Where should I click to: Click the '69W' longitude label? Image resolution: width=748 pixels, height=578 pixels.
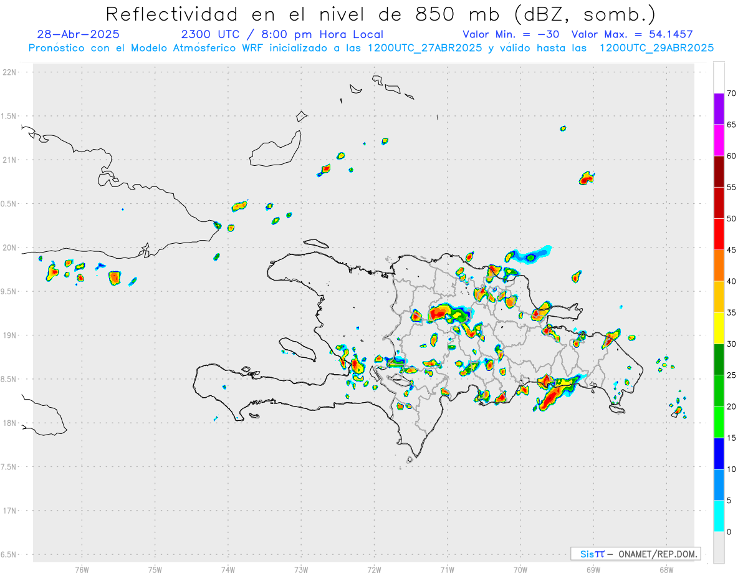click(x=593, y=570)
